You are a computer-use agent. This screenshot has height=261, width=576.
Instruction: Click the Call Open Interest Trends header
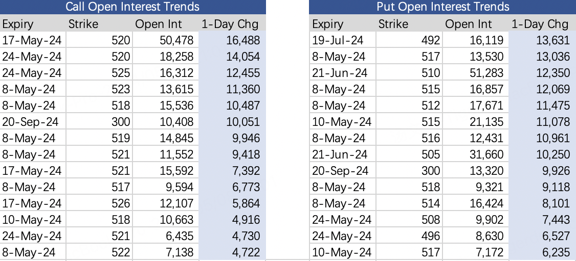[x=132, y=7]
